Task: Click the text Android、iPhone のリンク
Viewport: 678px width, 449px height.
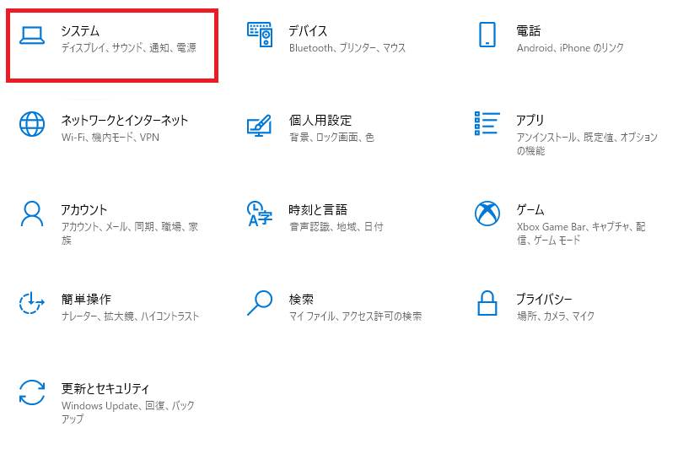Action: [x=570, y=48]
